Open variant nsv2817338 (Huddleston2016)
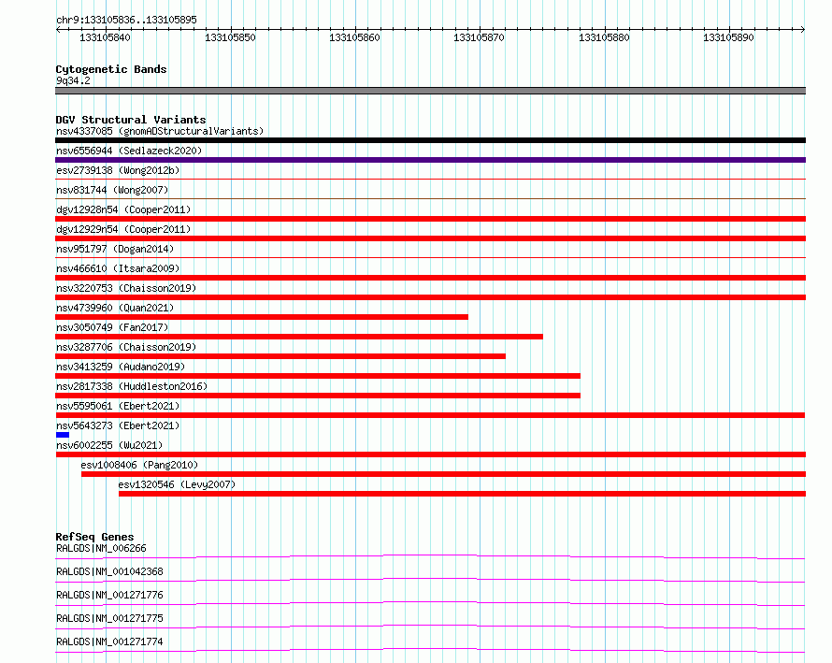This screenshot has height=663, width=832. point(132,386)
